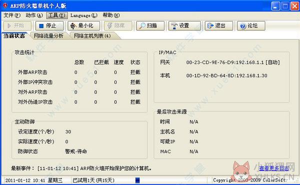Screen dimensions: 300x185
Task: Exit the program with 退出 button
Action: click(x=219, y=25)
